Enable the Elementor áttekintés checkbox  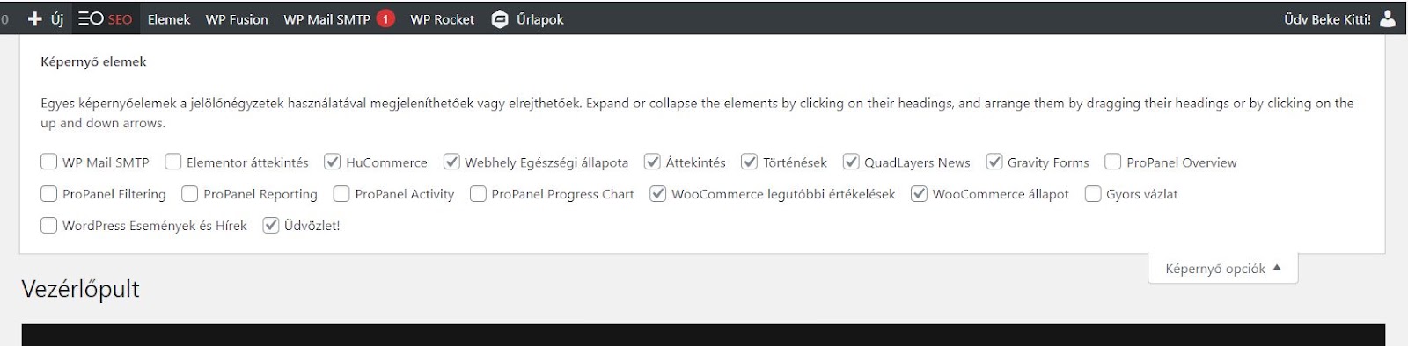tap(173, 162)
